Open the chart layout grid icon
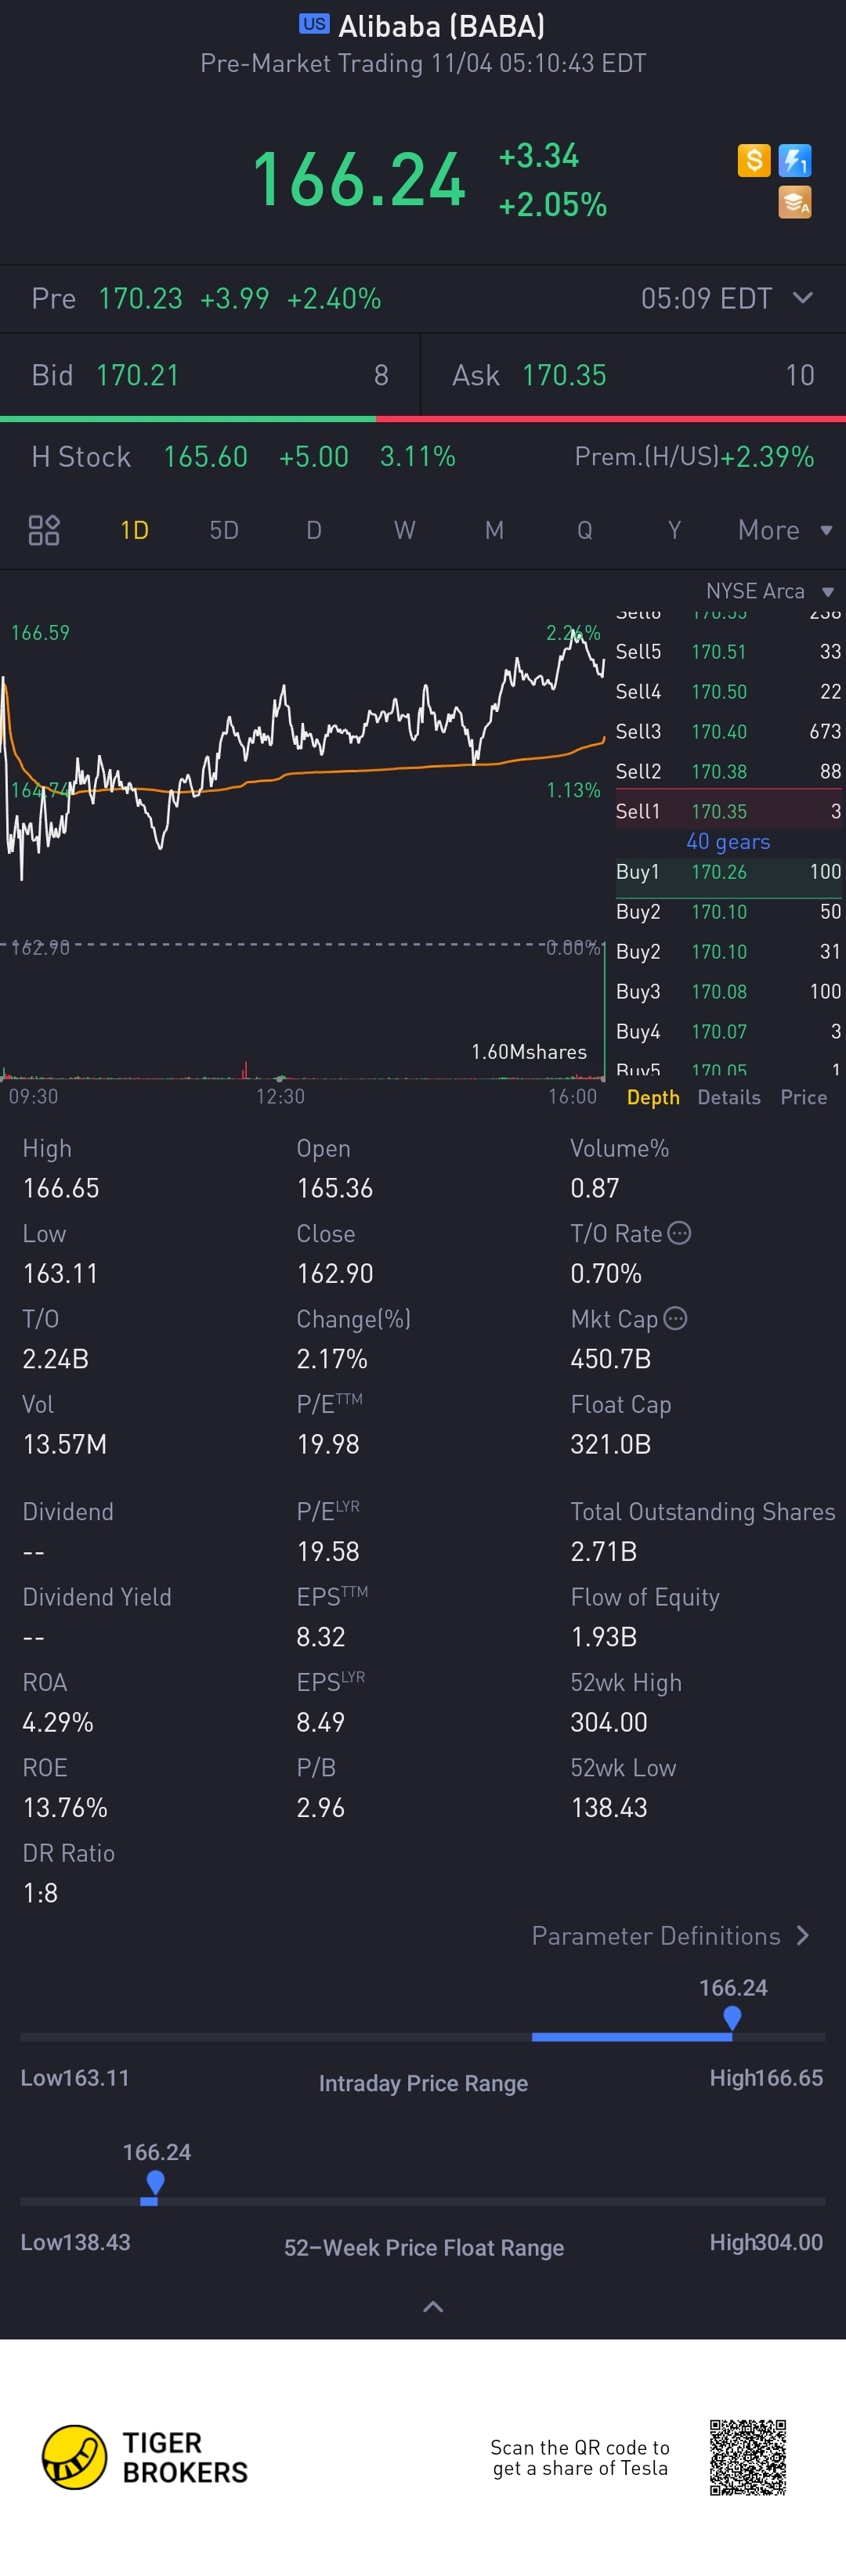 (x=44, y=530)
